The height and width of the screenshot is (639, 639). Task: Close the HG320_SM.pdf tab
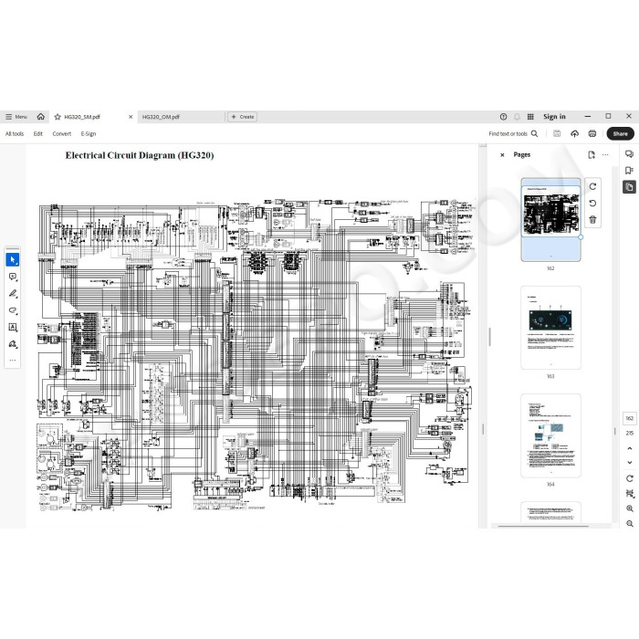(x=131, y=117)
